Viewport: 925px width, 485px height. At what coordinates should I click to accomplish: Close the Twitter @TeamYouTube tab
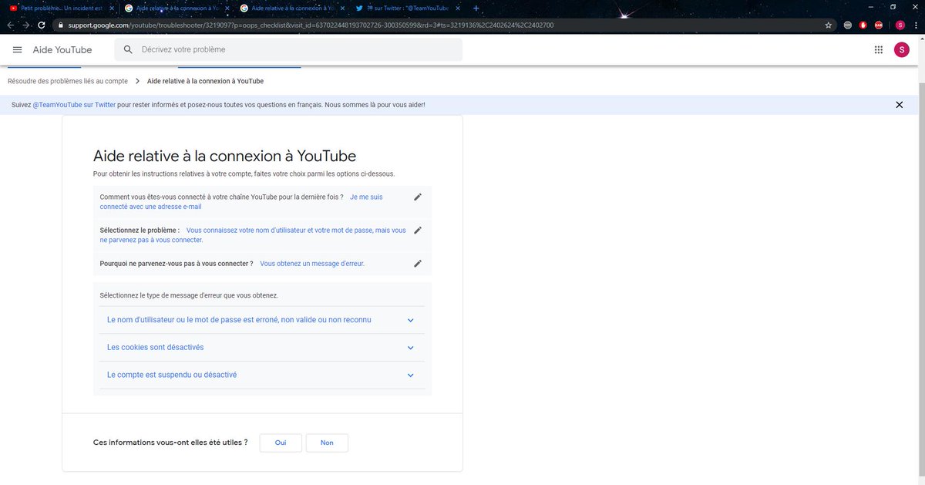pos(457,8)
